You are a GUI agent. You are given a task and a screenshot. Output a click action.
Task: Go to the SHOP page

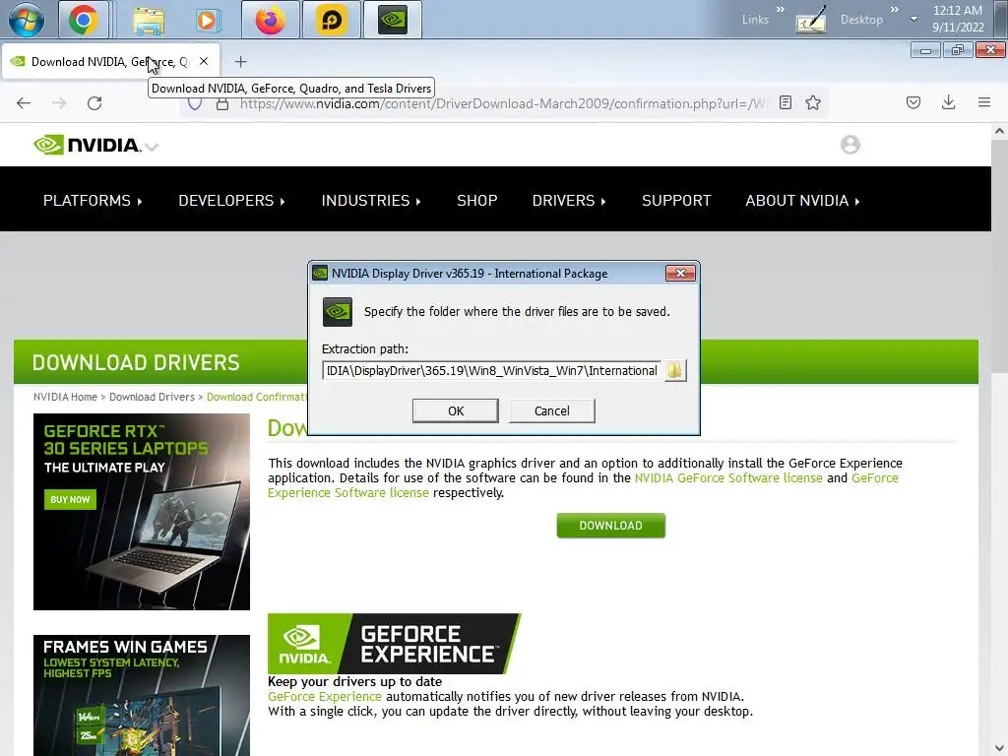point(477,201)
